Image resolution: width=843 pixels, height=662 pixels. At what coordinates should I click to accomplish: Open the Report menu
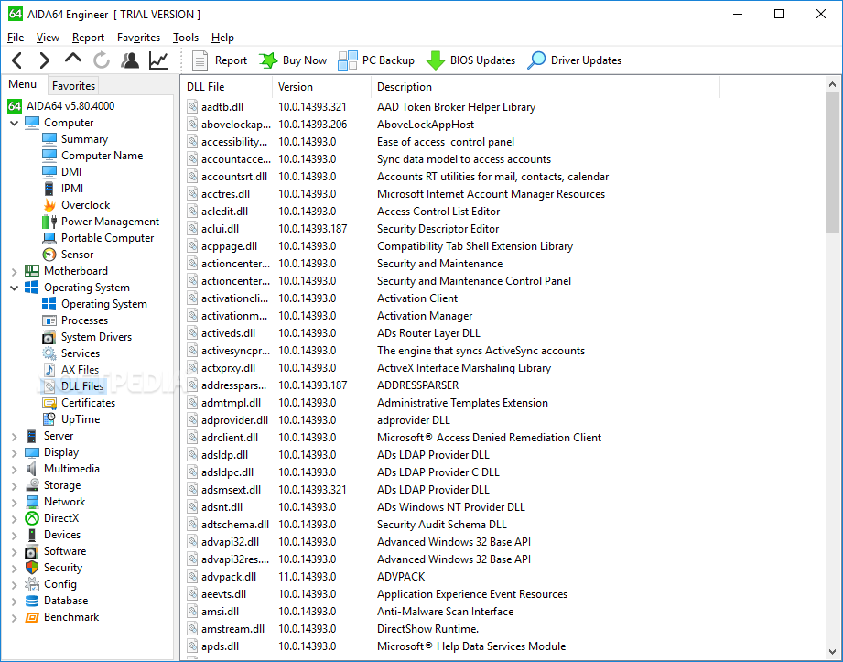click(88, 38)
